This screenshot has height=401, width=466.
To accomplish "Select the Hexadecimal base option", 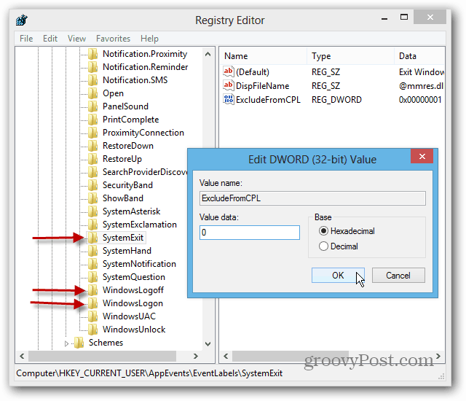I will tap(347, 231).
